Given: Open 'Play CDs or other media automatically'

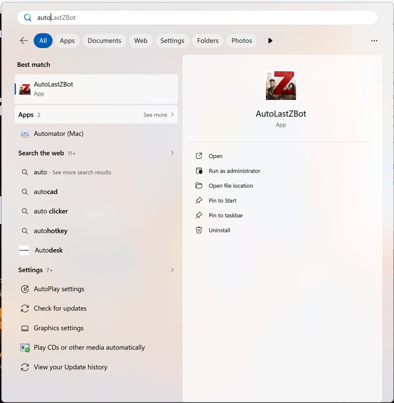Looking at the screenshot, I should click(x=96, y=348).
